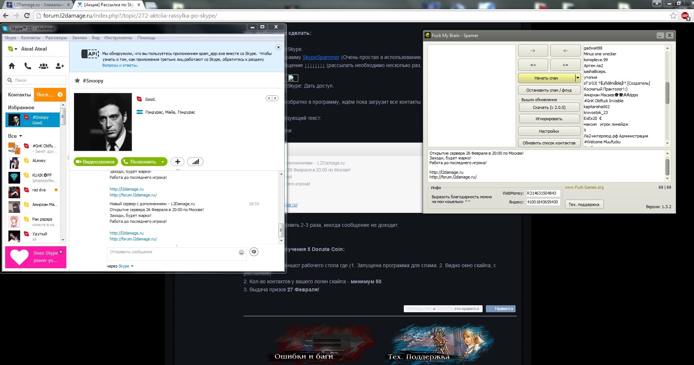This screenshot has height=365, width=694.
Task: Click the emoticon smiley in message box
Action: pos(241,252)
